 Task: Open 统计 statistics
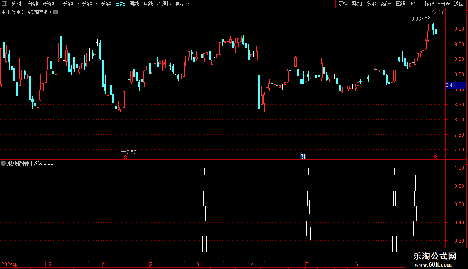[386, 4]
